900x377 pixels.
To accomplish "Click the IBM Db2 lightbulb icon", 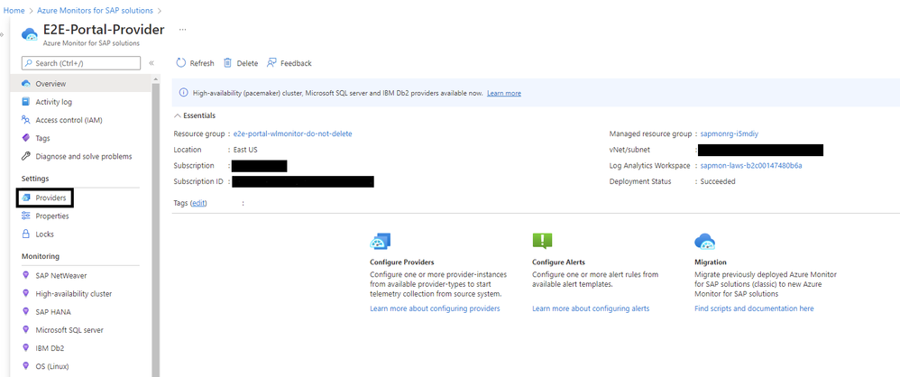I will tap(25, 348).
